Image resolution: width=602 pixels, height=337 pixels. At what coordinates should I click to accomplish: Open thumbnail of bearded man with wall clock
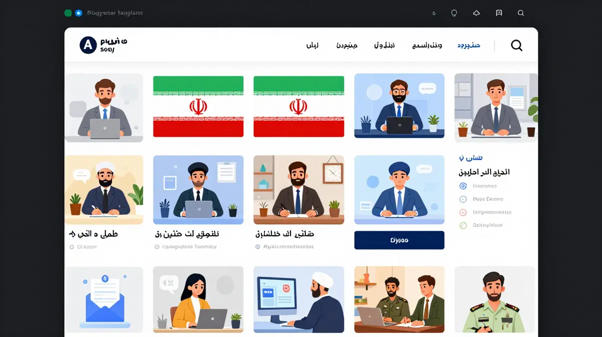click(x=299, y=190)
